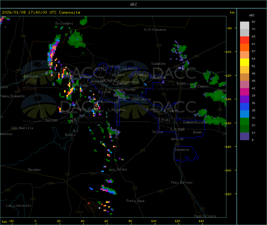Click the Paso_Barroso label
The height and width of the screenshot is (225, 267).
[182, 182]
